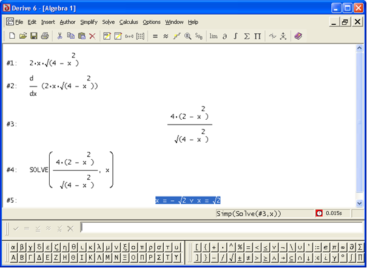Delete the expression with the red X icon
Viewport: 367px width, 268px height.
tap(92, 36)
